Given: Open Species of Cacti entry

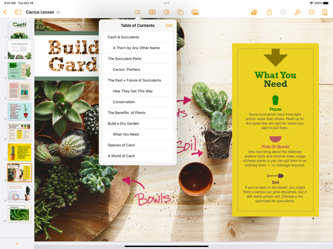Looking at the screenshot, I should click(138, 145).
